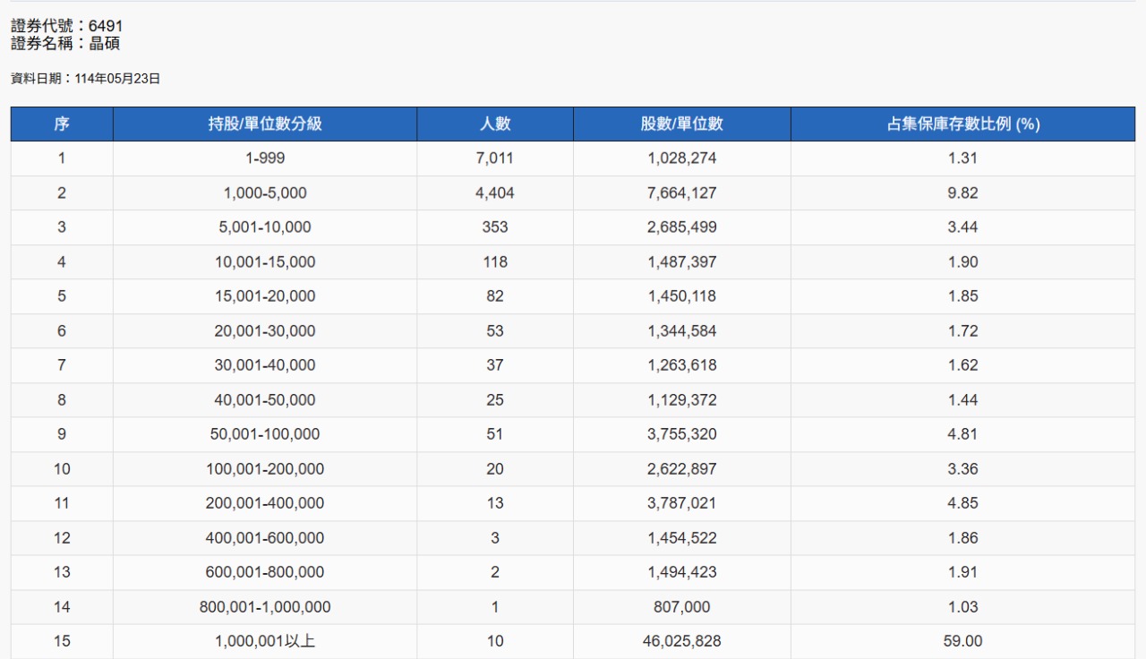
Task: Click the 800,001-1,000,000 range cell
Action: [264, 607]
